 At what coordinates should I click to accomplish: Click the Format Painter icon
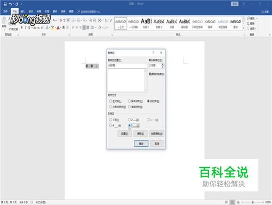pos(10,29)
